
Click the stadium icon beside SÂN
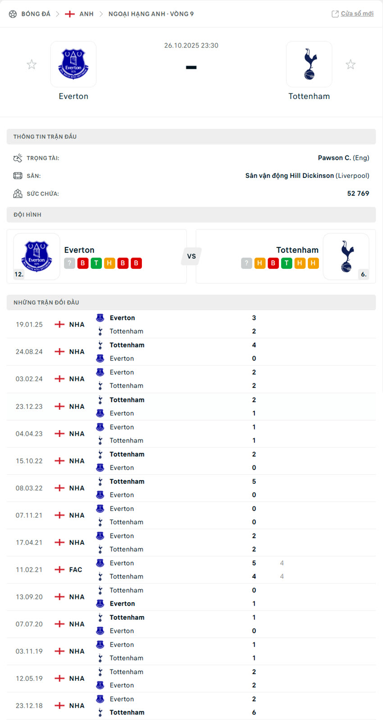[18, 175]
